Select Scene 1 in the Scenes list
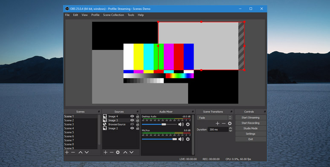The image size is (330, 167). 81,116
